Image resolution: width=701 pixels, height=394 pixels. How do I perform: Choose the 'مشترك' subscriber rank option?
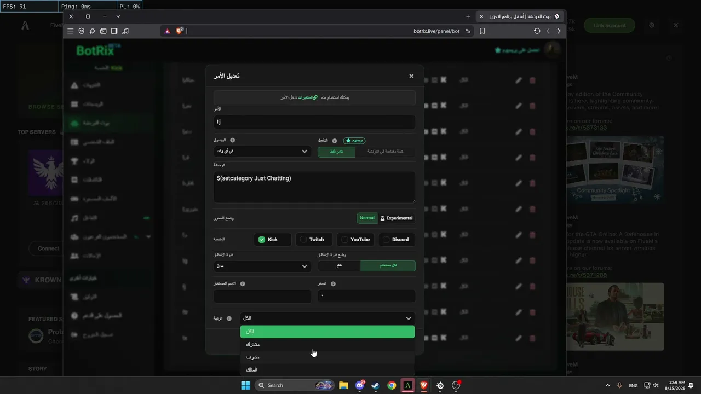(327, 344)
